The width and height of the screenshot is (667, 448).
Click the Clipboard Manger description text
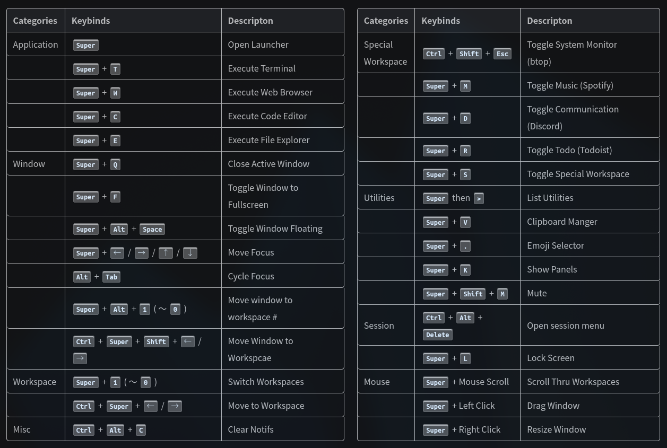[562, 222]
